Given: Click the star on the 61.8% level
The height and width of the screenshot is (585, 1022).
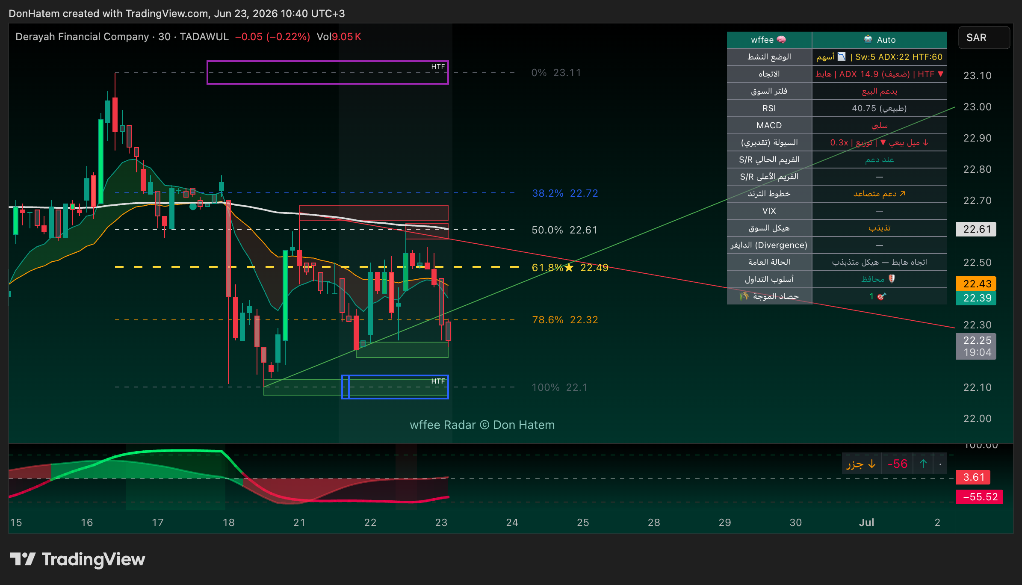Looking at the screenshot, I should [x=569, y=267].
